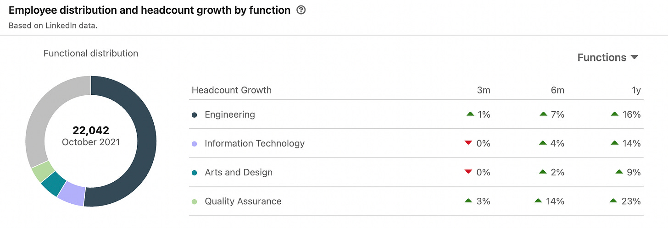Click the Engineering legend dot
This screenshot has height=228, width=668.
[194, 114]
